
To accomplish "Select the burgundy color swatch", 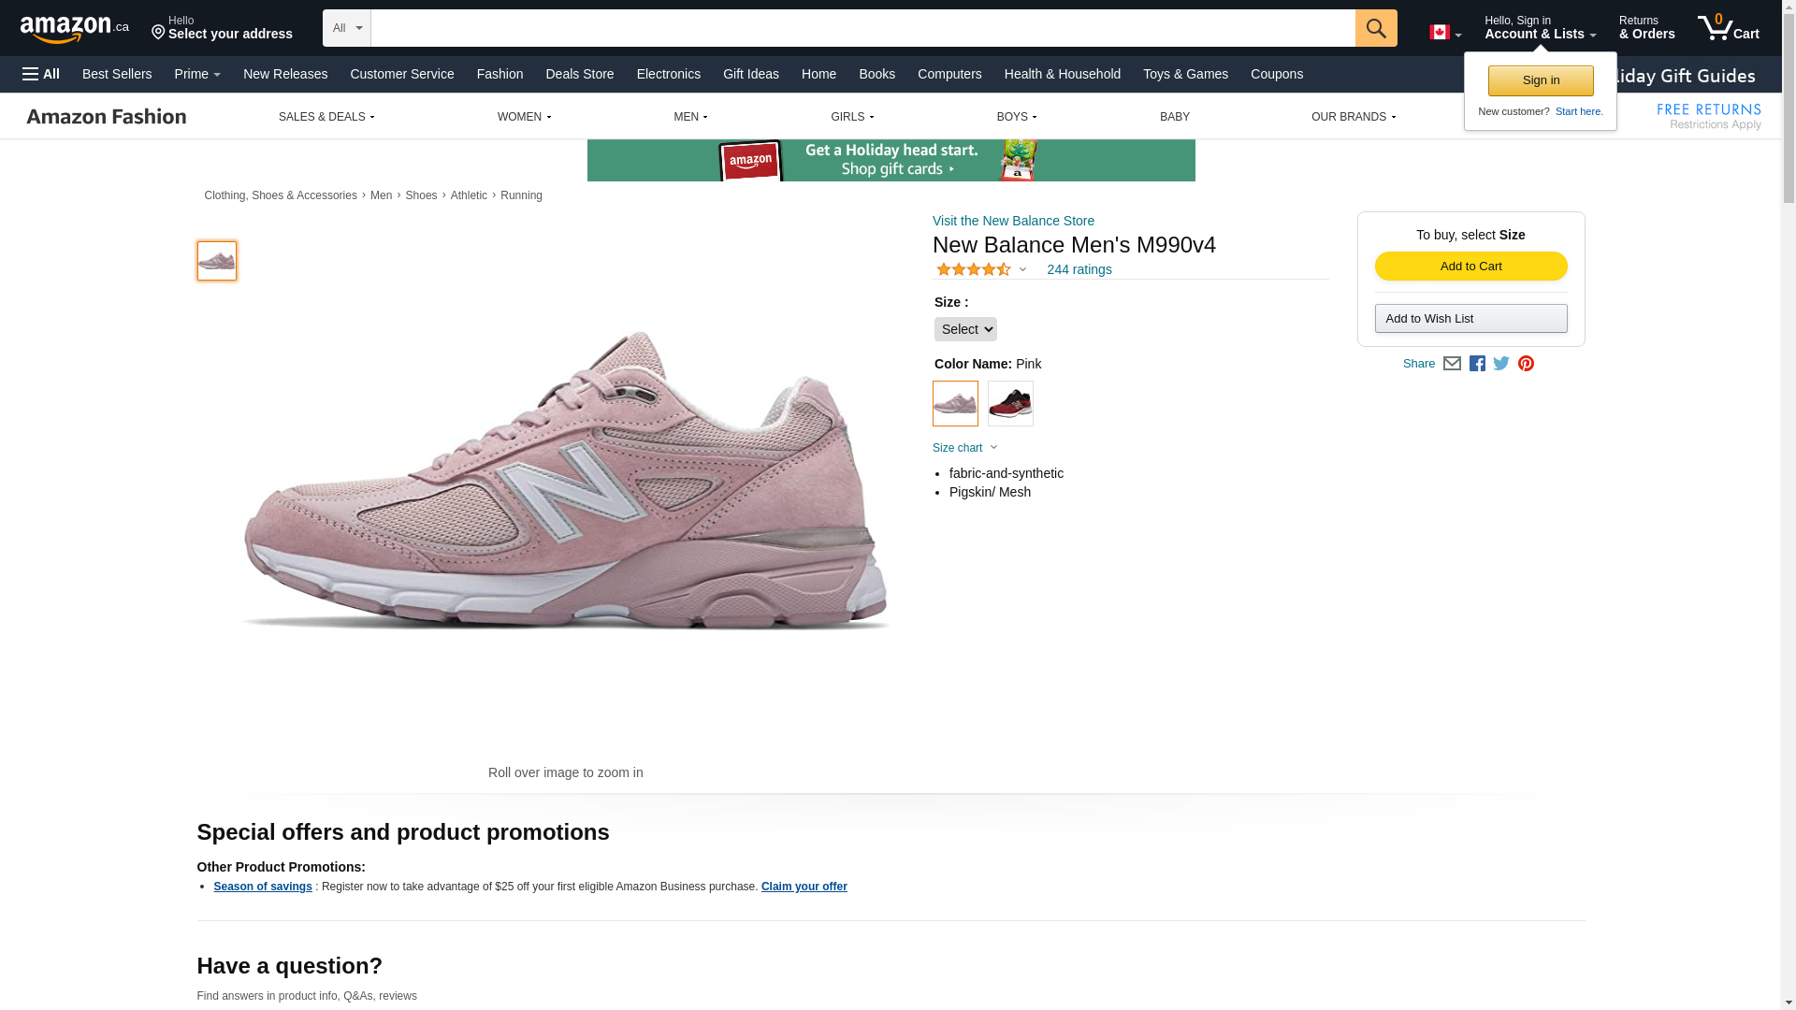I will pos(1010,404).
